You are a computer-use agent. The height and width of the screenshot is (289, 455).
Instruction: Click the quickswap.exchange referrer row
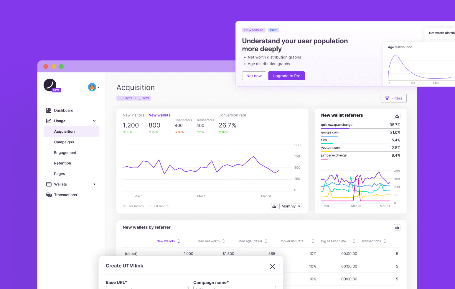coord(360,125)
